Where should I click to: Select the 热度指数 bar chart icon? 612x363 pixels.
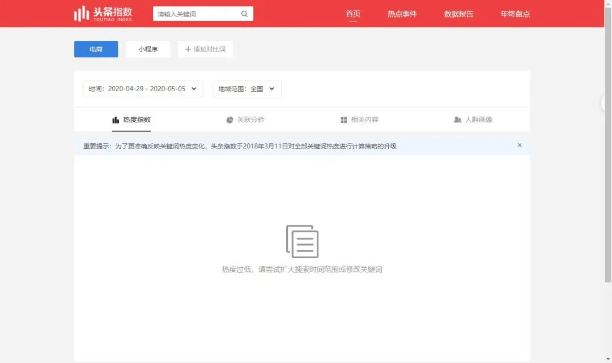115,119
